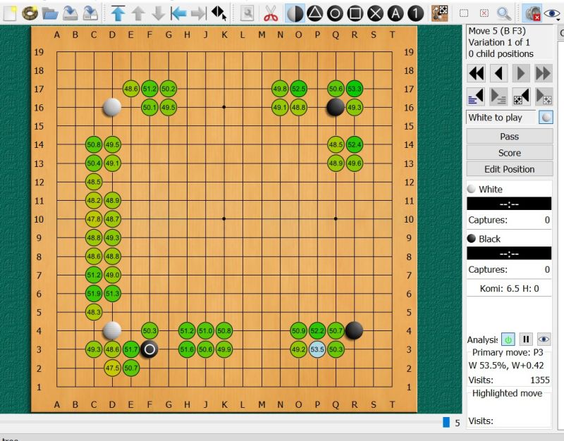Select the triangle markup tool
This screenshot has width=564, height=441.
(315, 13)
